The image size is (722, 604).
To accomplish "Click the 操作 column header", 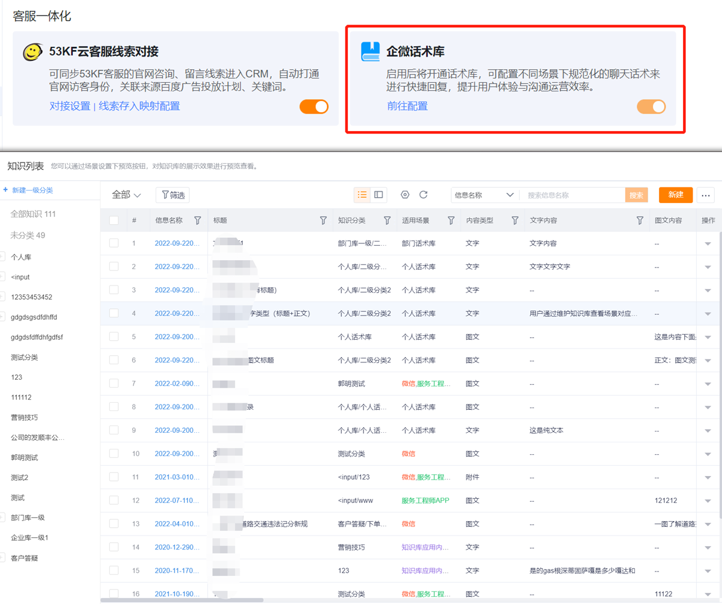I will tap(709, 221).
